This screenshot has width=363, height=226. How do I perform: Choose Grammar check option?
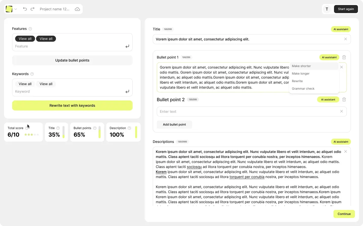point(303,89)
